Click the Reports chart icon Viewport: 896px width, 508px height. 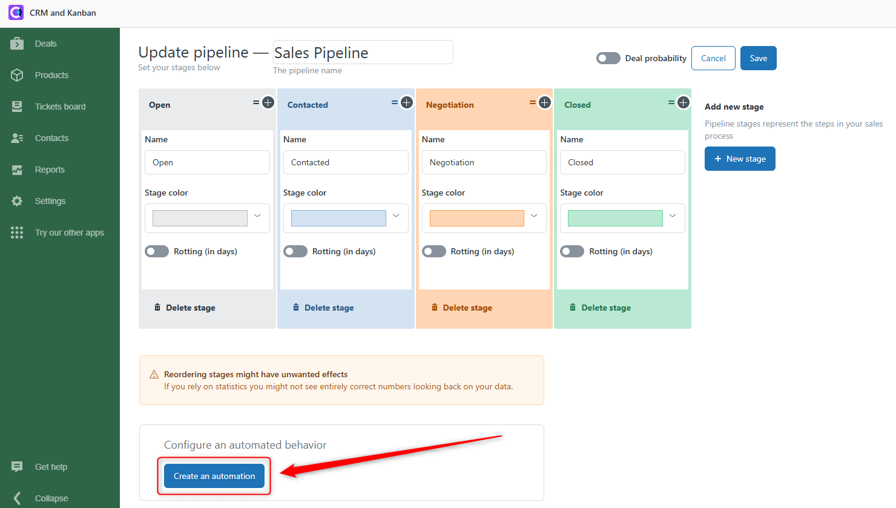(17, 170)
